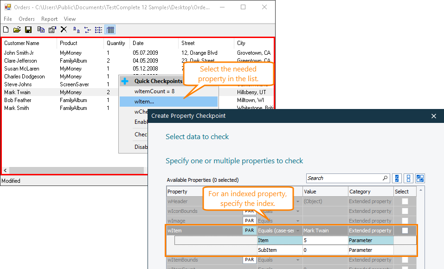Open the Equals condition dropdown for wItem

tap(297, 230)
